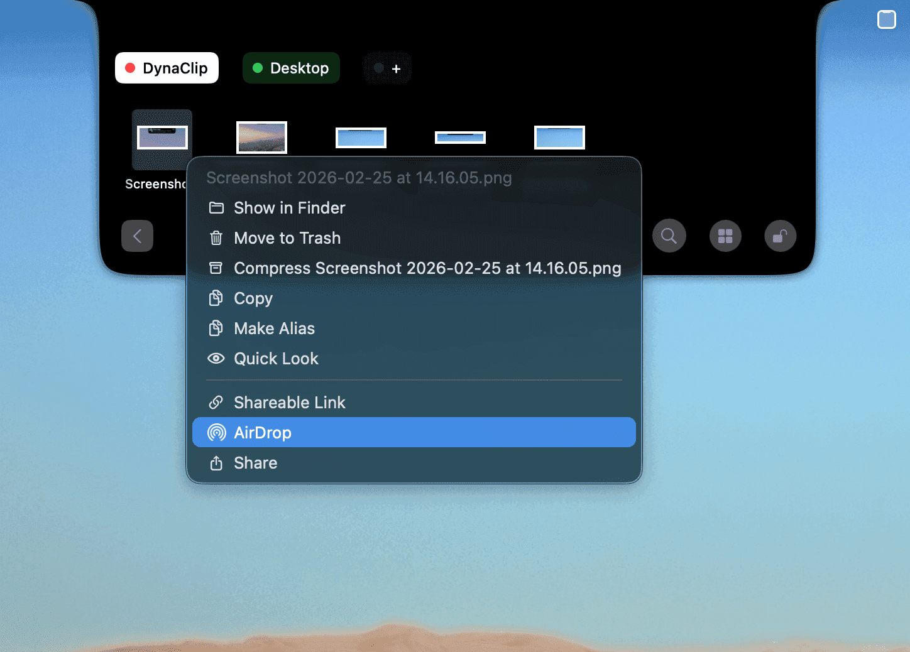Select the fifth screenshot thumbnail
The image size is (910, 652).
(559, 138)
